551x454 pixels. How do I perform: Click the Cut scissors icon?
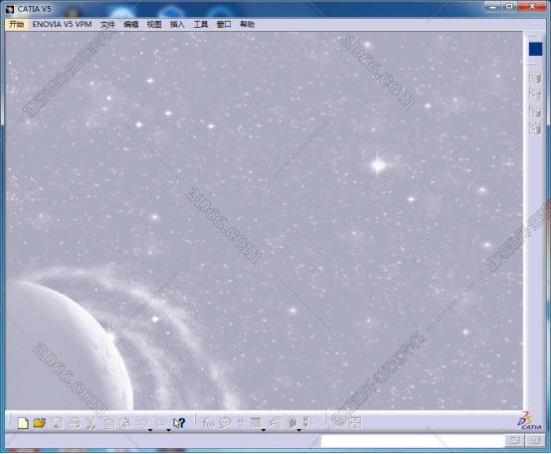click(91, 423)
